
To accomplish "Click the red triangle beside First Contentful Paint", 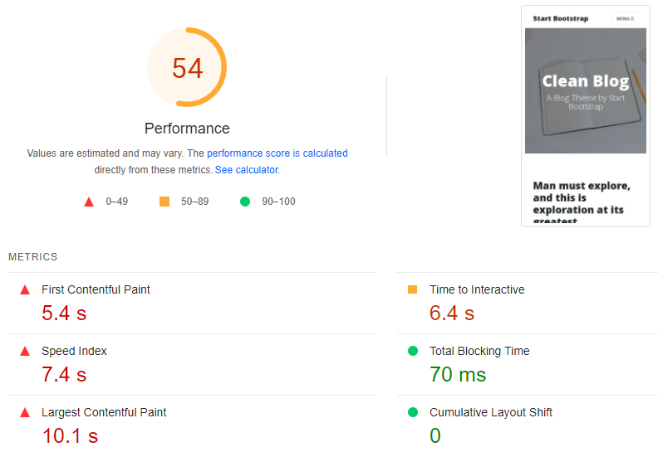I will click(25, 289).
